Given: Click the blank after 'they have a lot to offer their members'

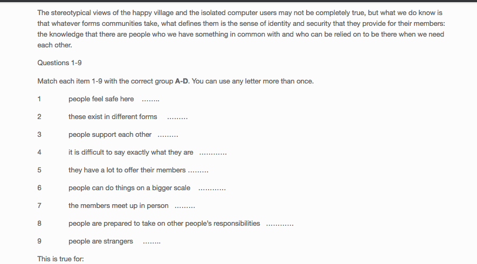Looking at the screenshot, I should tap(198, 172).
